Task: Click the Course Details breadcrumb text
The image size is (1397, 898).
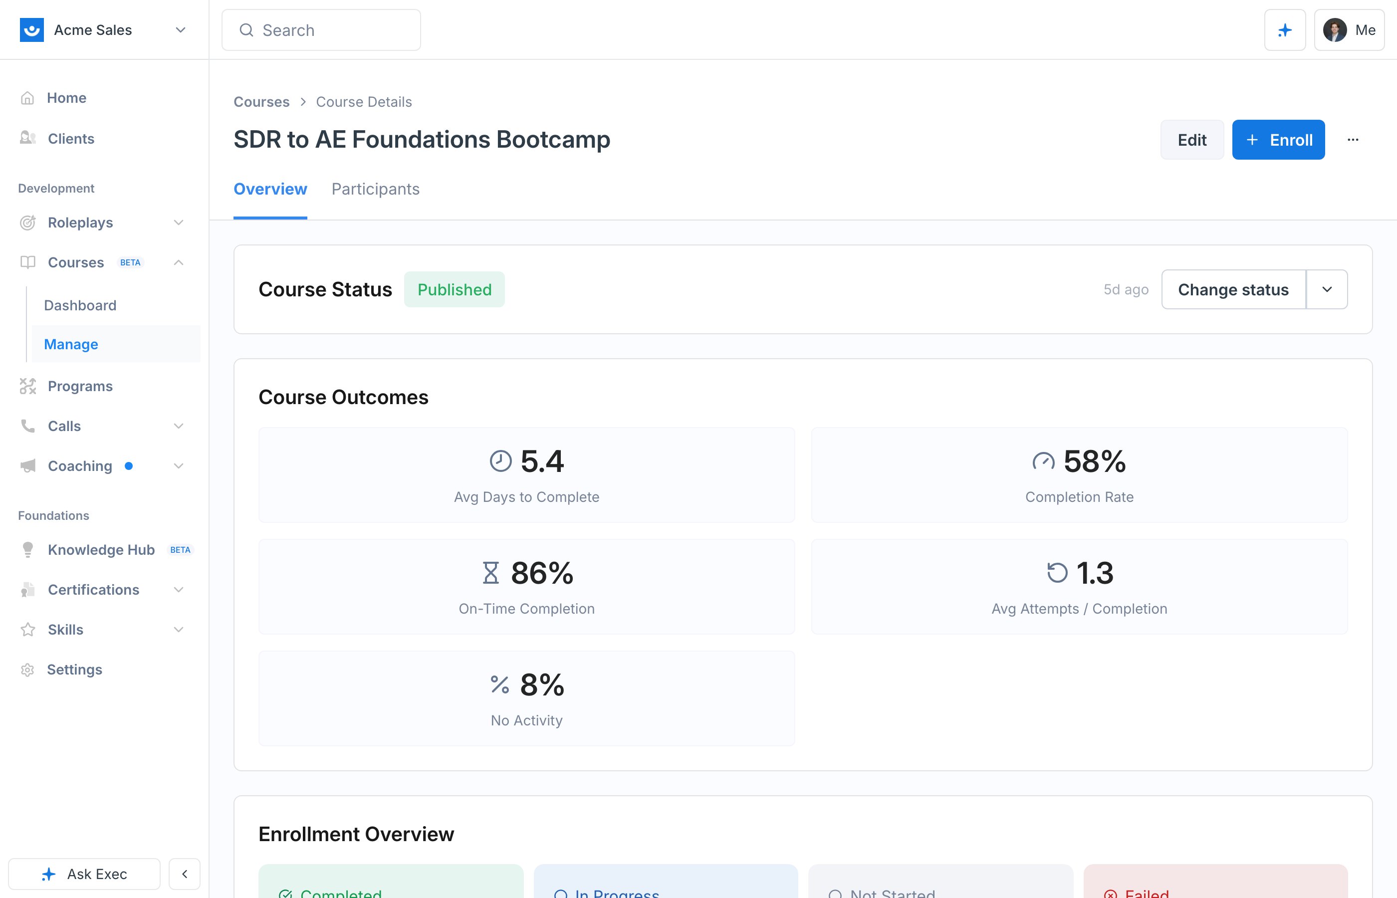Action: pyautogui.click(x=364, y=101)
